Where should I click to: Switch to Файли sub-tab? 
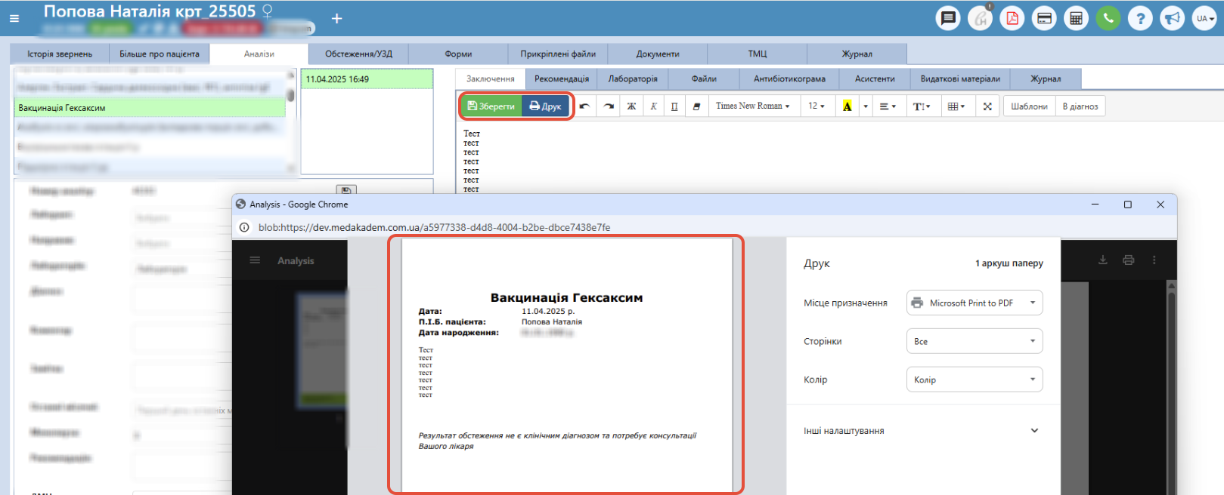pos(704,78)
